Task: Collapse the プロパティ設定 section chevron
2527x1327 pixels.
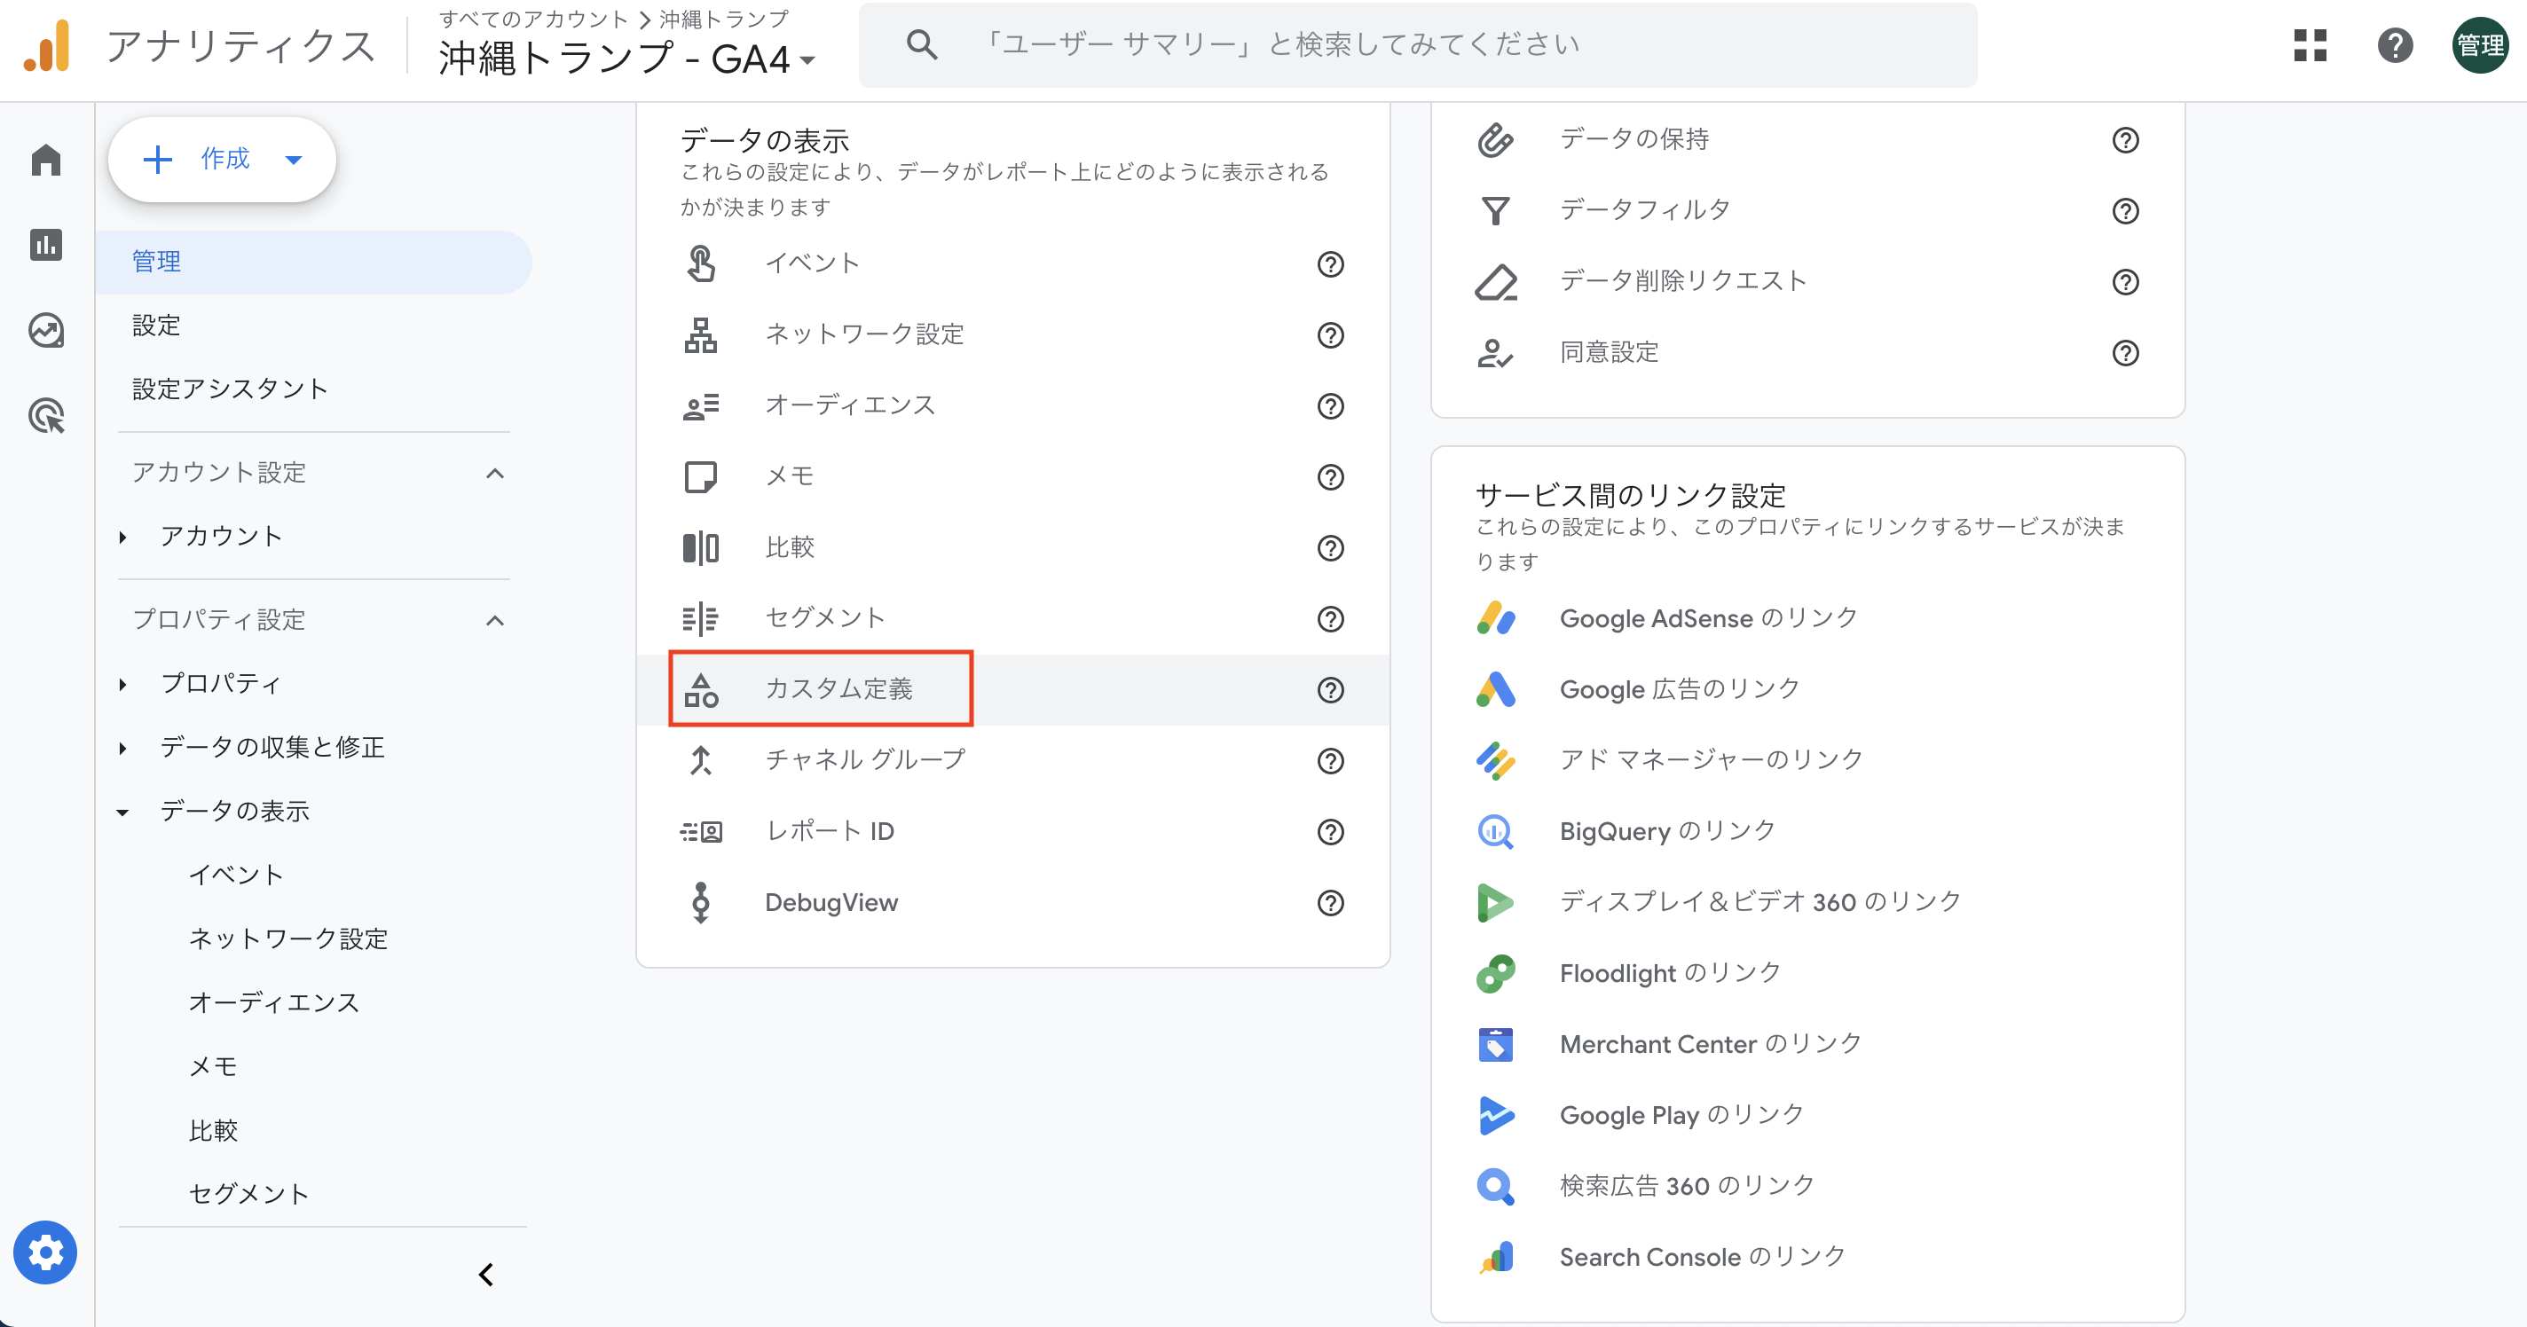Action: tap(495, 621)
